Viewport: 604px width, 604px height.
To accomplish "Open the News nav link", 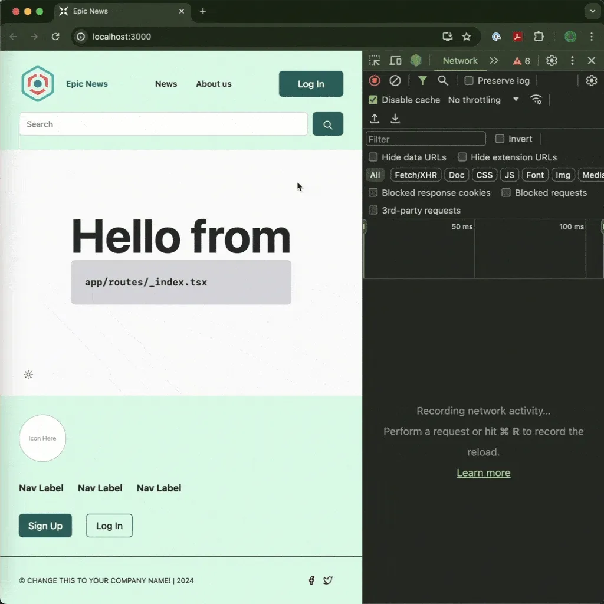I will (166, 84).
